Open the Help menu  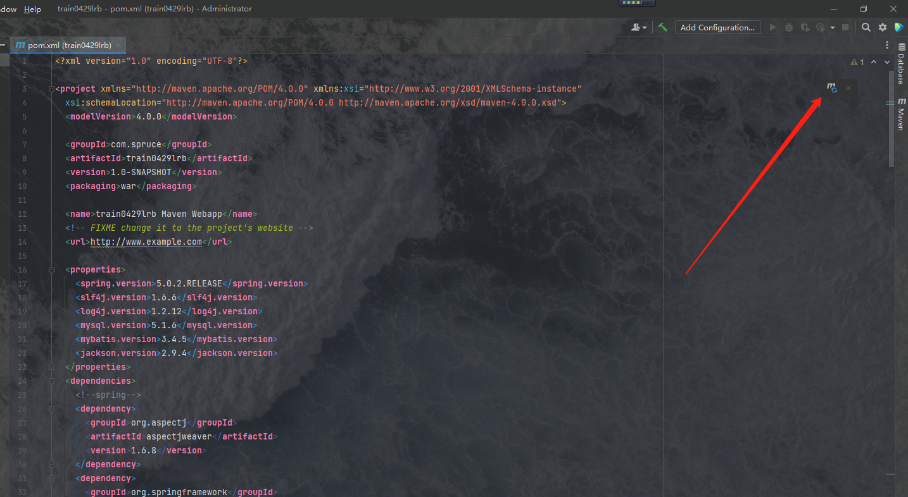click(x=32, y=9)
